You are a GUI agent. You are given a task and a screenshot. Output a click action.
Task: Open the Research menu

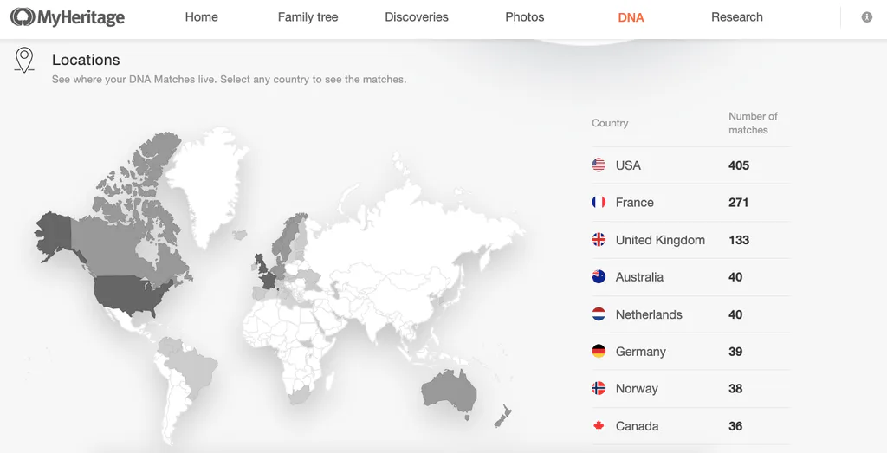click(736, 17)
